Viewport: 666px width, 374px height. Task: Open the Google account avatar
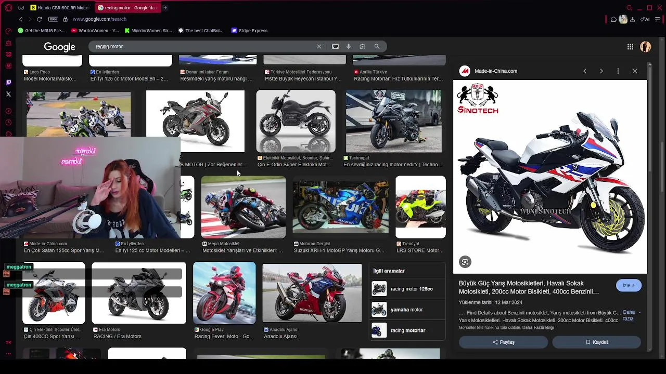[646, 47]
